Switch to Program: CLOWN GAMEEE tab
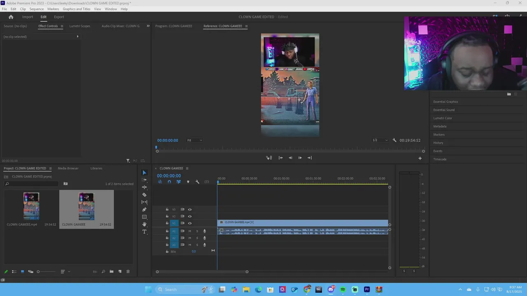527x296 pixels. click(x=174, y=26)
